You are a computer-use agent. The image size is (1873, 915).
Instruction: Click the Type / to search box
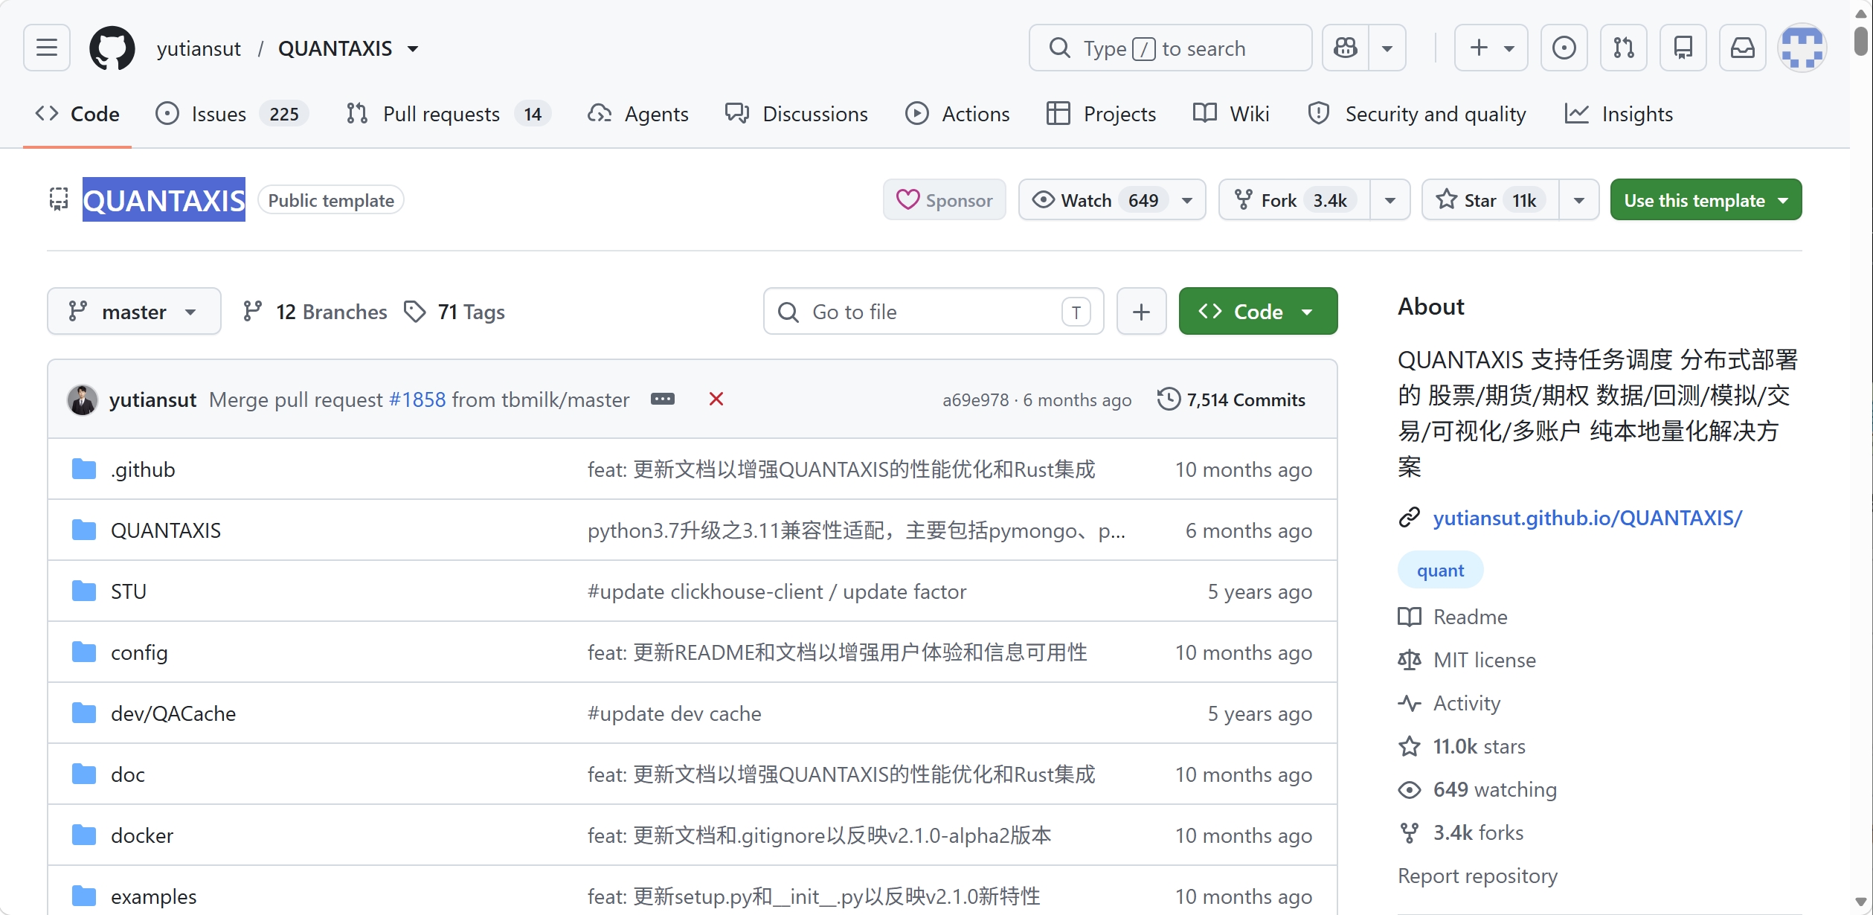click(x=1170, y=48)
